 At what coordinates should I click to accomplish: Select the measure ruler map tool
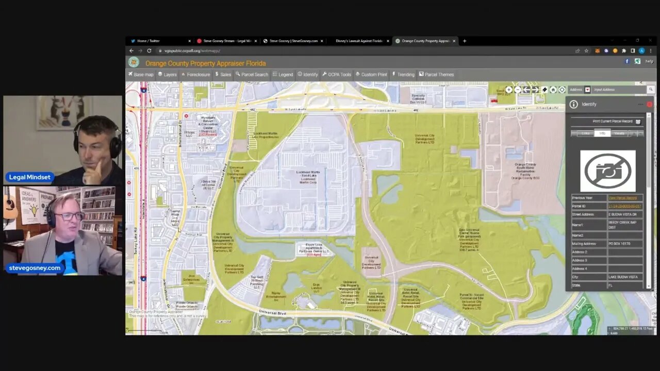coord(544,90)
